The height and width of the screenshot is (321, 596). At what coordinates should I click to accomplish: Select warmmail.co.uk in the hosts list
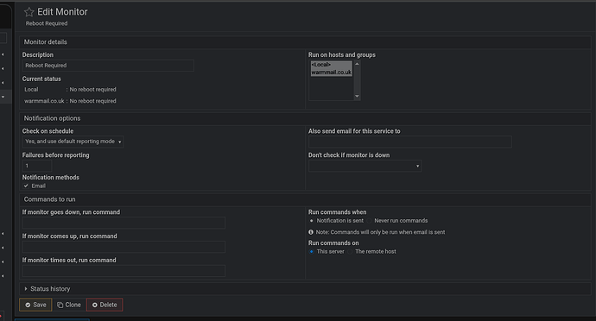[x=331, y=72]
